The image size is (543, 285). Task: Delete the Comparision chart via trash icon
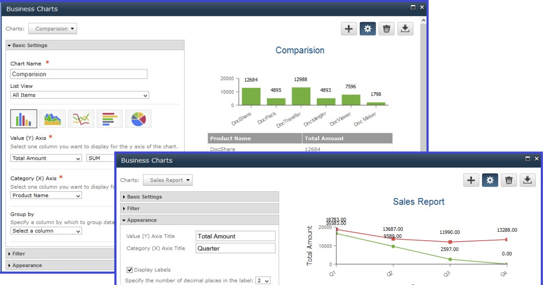pyautogui.click(x=386, y=28)
